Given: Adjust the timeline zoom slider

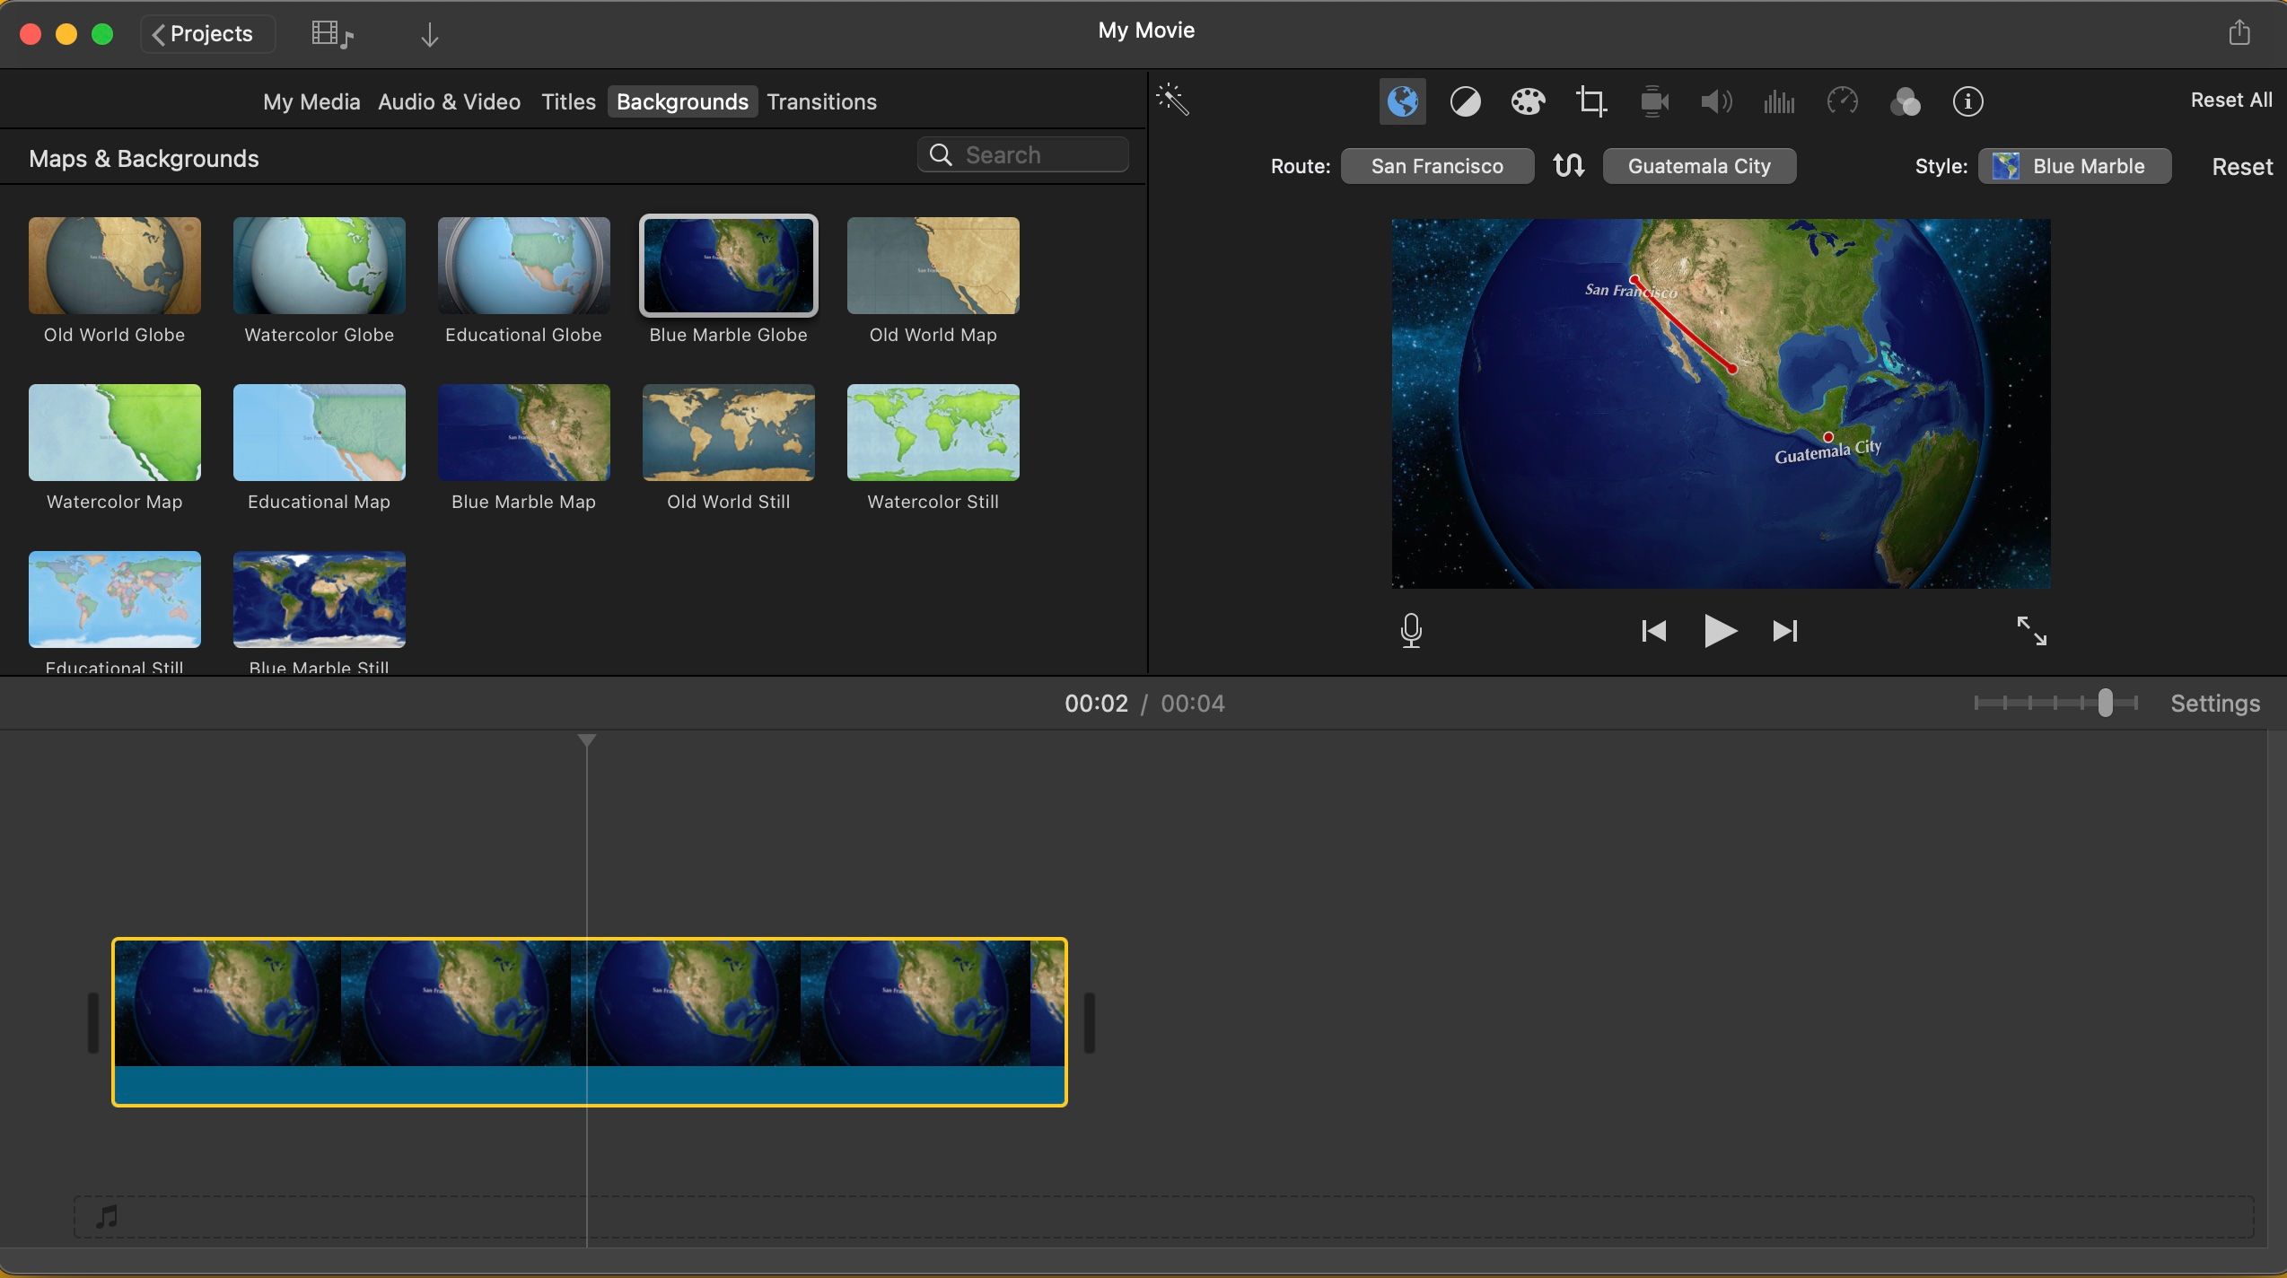Looking at the screenshot, I should coord(2105,703).
